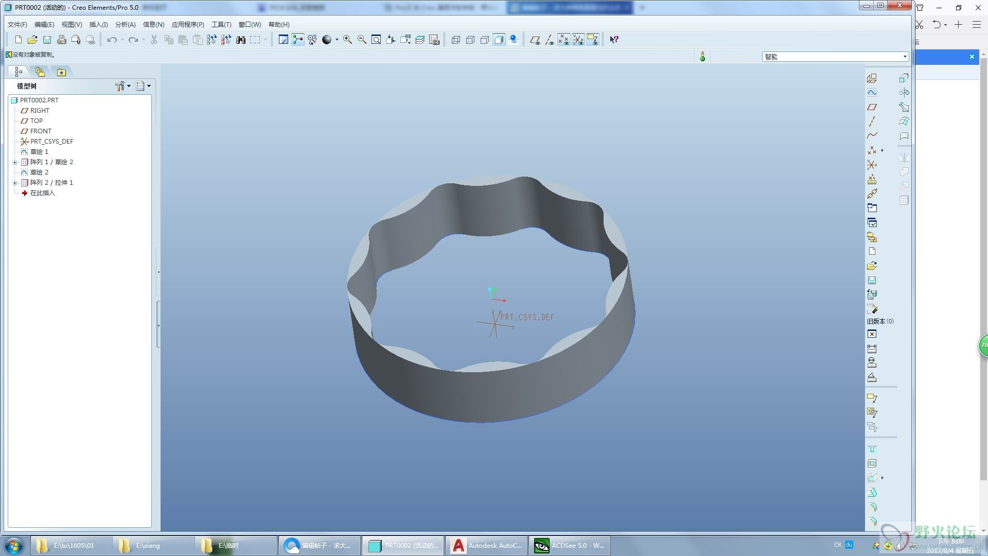Toggle datum axes display
Screen dimensions: 988x556
point(550,40)
